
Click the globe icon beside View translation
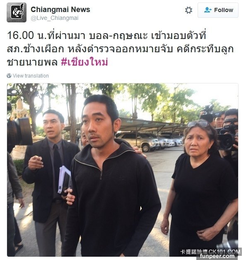pyautogui.click(x=9, y=76)
